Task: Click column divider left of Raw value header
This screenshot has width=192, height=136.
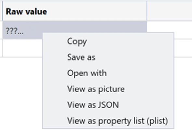Action: point(3,11)
